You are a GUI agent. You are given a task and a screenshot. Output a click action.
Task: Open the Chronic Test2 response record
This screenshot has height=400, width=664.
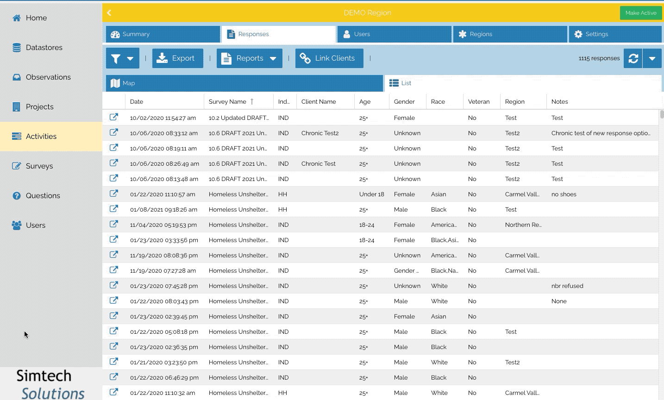(x=113, y=132)
